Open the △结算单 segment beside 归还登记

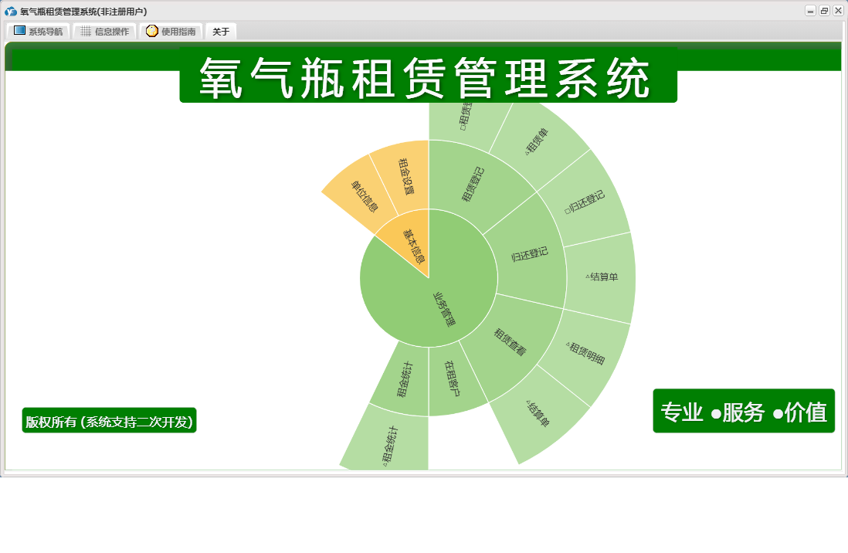point(602,277)
